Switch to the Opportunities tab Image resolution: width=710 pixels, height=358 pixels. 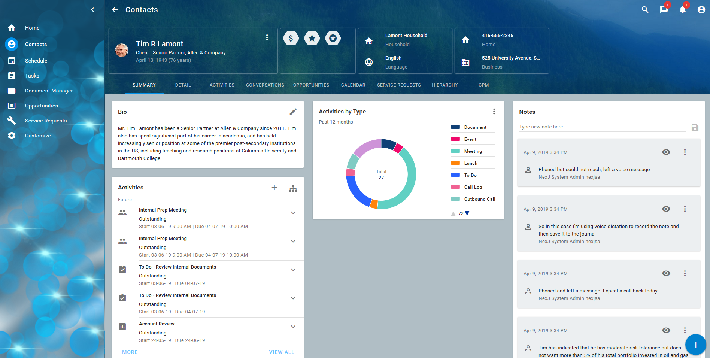coord(311,85)
